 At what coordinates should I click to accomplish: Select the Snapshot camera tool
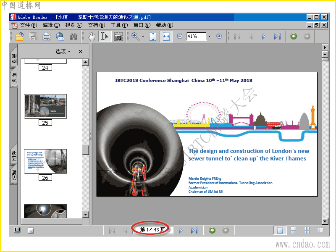118,37
